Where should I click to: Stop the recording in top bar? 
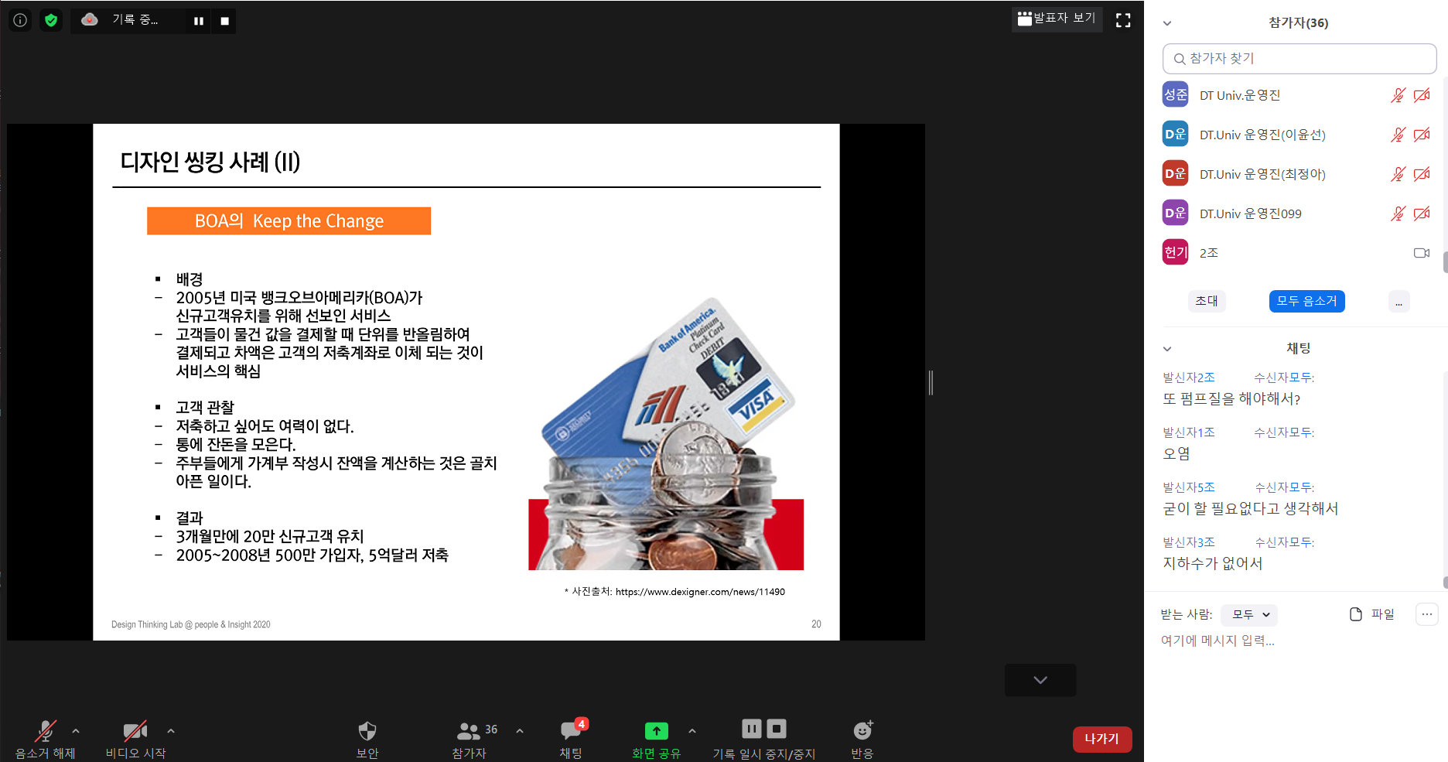(224, 21)
